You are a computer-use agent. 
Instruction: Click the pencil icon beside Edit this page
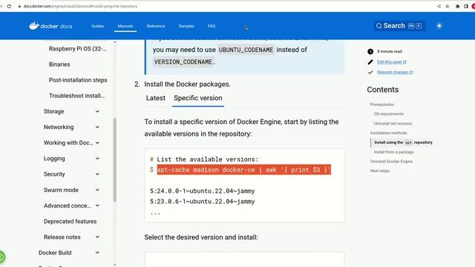pos(370,62)
